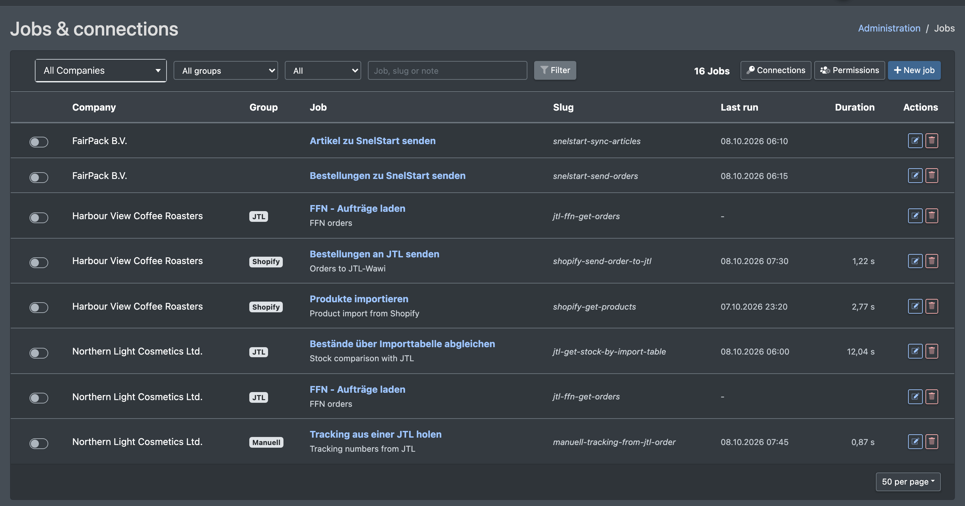Edit Northern Light's FFN - Aufträge laden job
Screen dimensions: 965x506
[915, 397]
